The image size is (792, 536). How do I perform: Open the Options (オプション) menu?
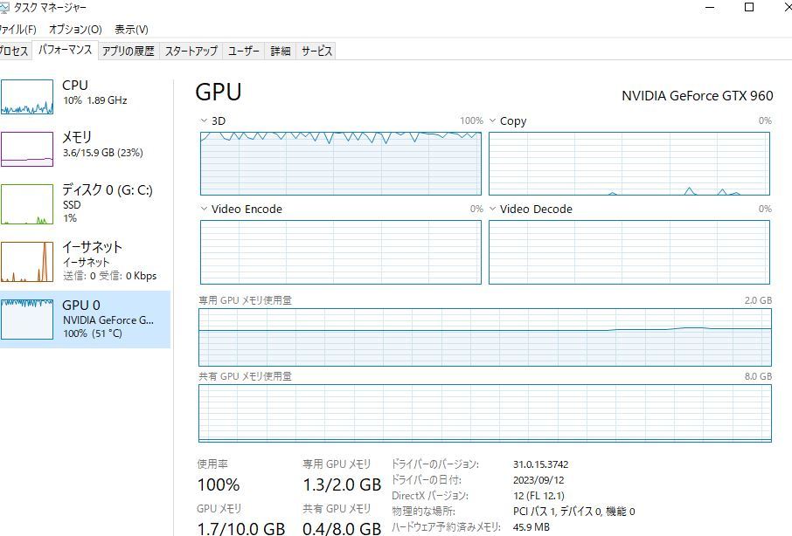pos(75,30)
